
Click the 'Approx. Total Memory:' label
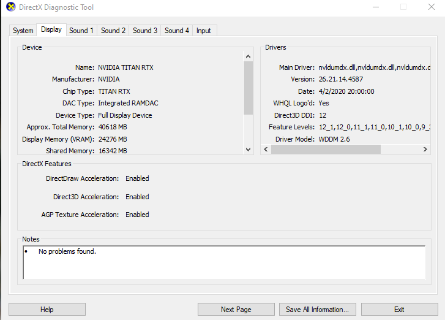point(60,127)
